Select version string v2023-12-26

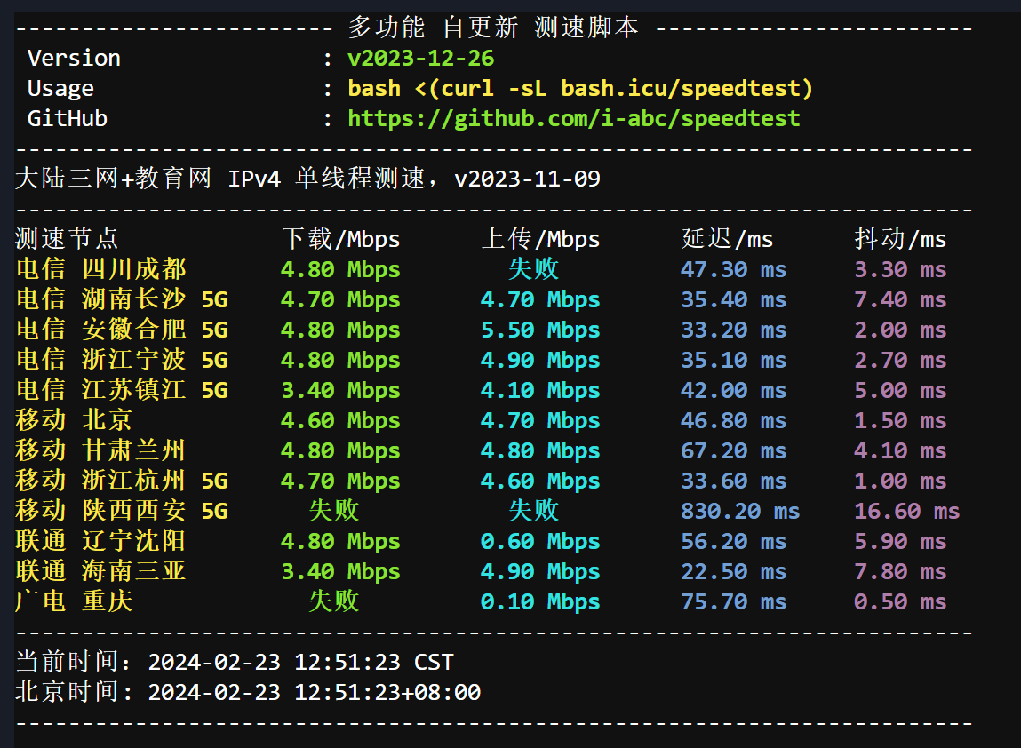coord(420,58)
